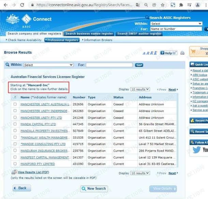Click the largest text size A control
208x199 pixels.
[155, 53]
